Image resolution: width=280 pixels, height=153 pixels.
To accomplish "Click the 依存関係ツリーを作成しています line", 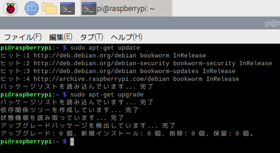I will (70, 110).
